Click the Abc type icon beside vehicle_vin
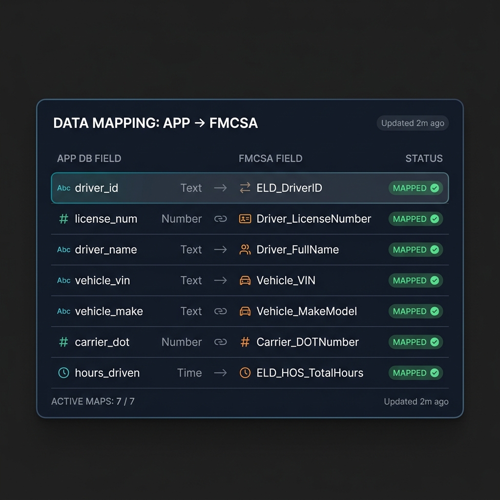Image resolution: width=500 pixels, height=500 pixels. 64,280
